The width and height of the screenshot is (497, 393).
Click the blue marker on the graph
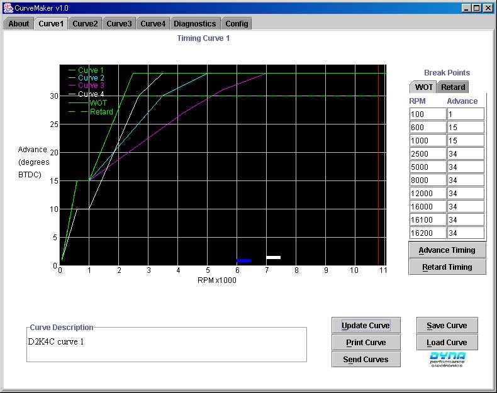tap(243, 260)
